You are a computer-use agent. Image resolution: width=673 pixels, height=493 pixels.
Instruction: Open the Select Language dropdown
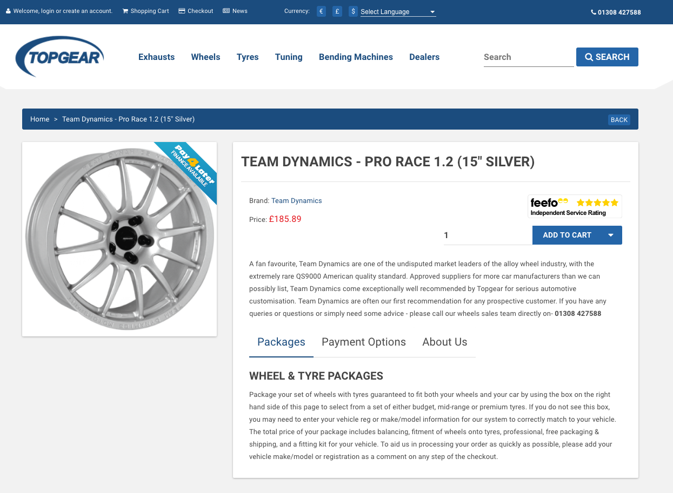(x=398, y=12)
